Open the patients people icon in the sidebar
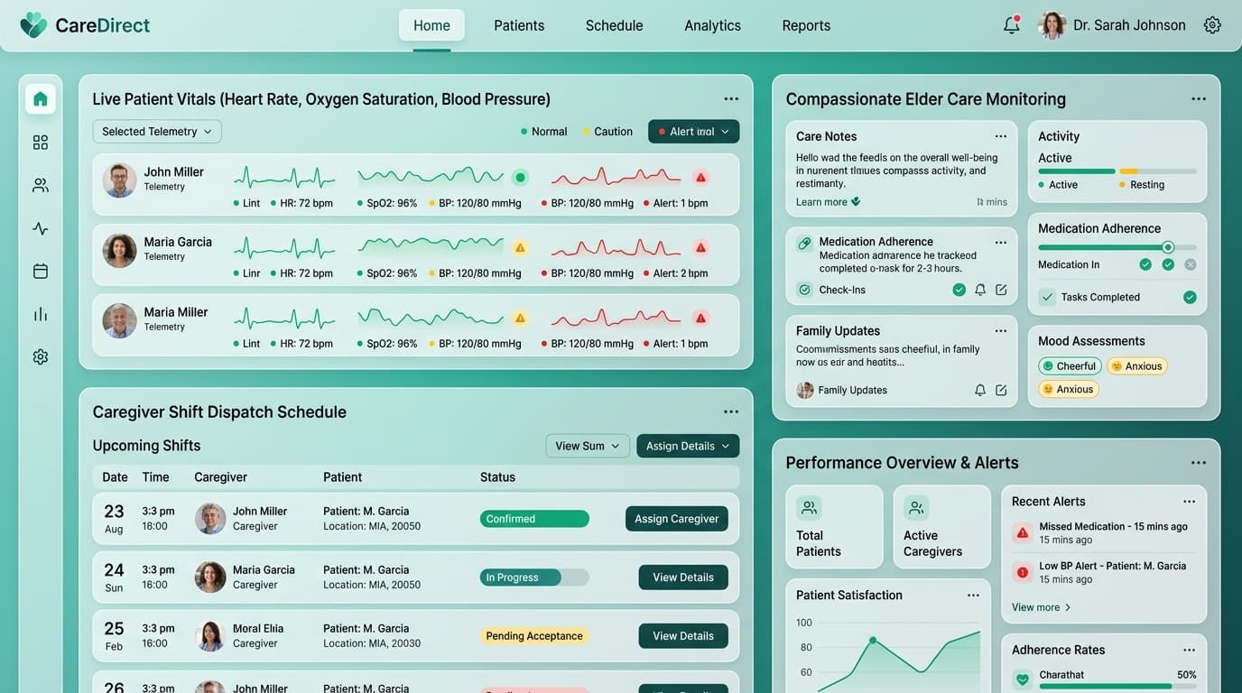 (x=41, y=185)
